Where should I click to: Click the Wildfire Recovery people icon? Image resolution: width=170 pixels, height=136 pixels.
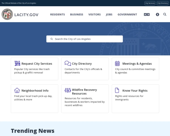pos(68,90)
